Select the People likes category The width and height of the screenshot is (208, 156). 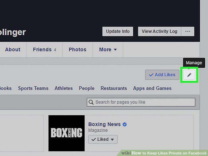point(87,88)
